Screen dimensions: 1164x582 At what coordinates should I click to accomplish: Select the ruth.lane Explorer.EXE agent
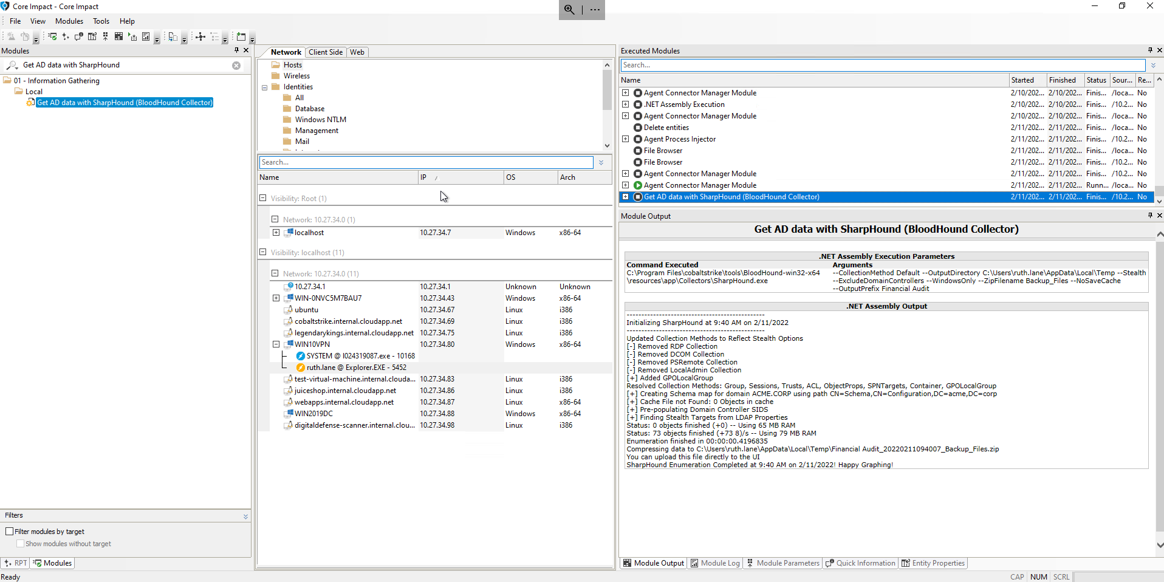tap(356, 368)
